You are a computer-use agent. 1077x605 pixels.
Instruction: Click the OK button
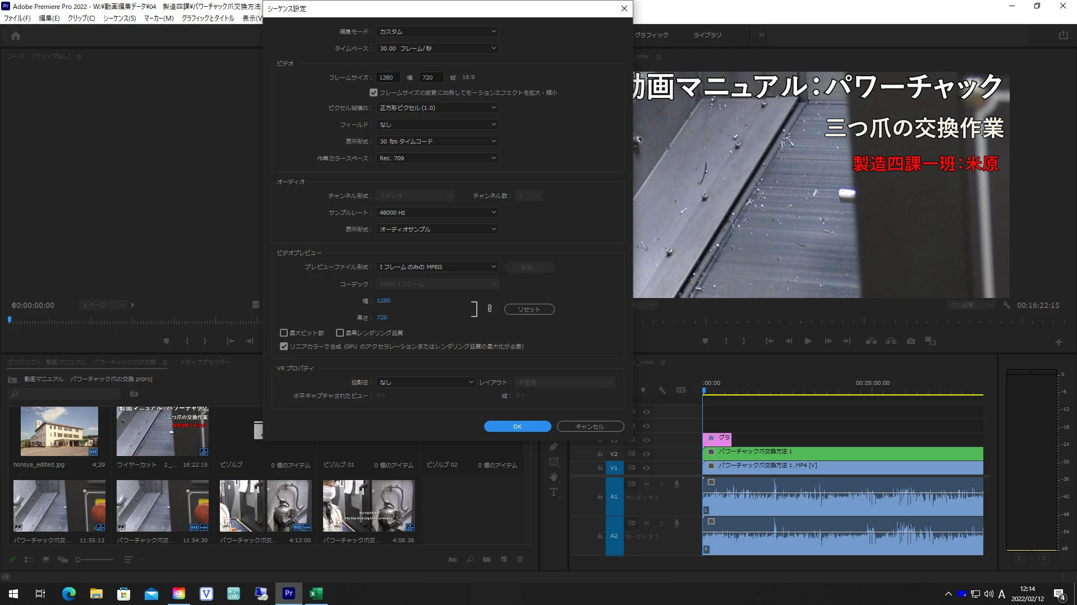coord(517,426)
